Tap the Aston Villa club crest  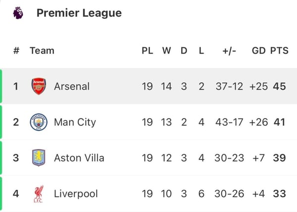click(38, 158)
